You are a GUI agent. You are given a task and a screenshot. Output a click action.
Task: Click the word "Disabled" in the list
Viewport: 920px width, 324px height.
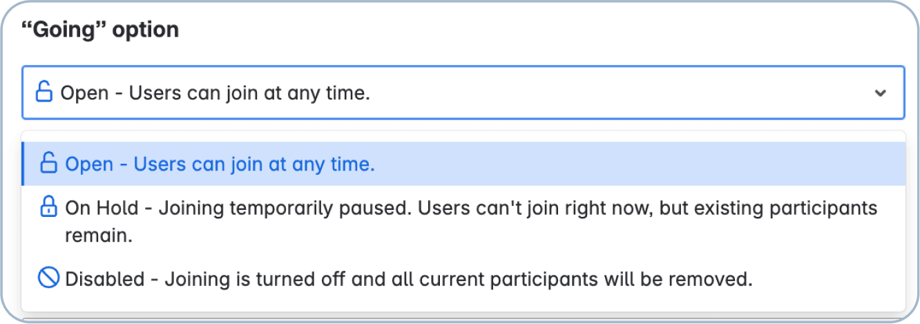[104, 279]
